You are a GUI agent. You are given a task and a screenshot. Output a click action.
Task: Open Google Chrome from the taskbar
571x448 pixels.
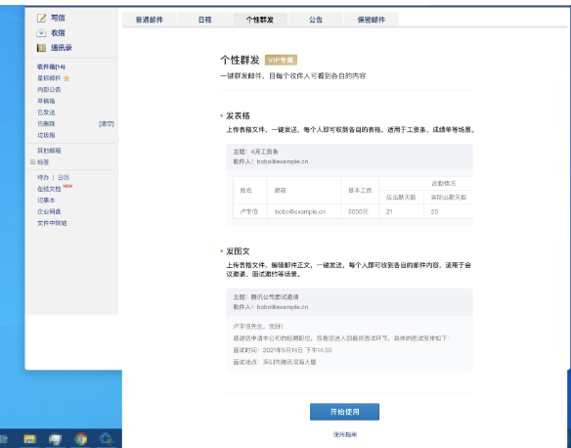(81, 439)
